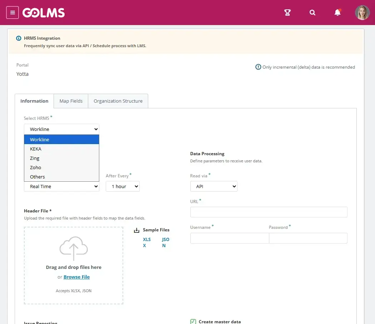This screenshot has width=375, height=324.
Task: Open the Real Time frequency dropdown
Action: 61,186
